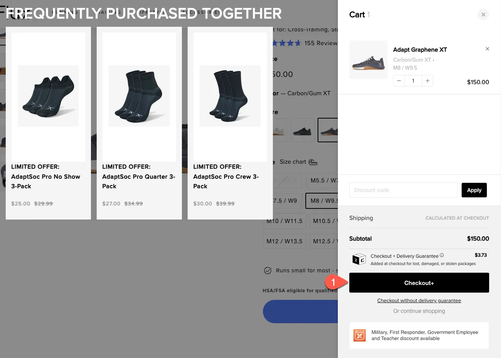The width and height of the screenshot is (501, 358).
Task: Click the military discount badge icon
Action: (360, 335)
